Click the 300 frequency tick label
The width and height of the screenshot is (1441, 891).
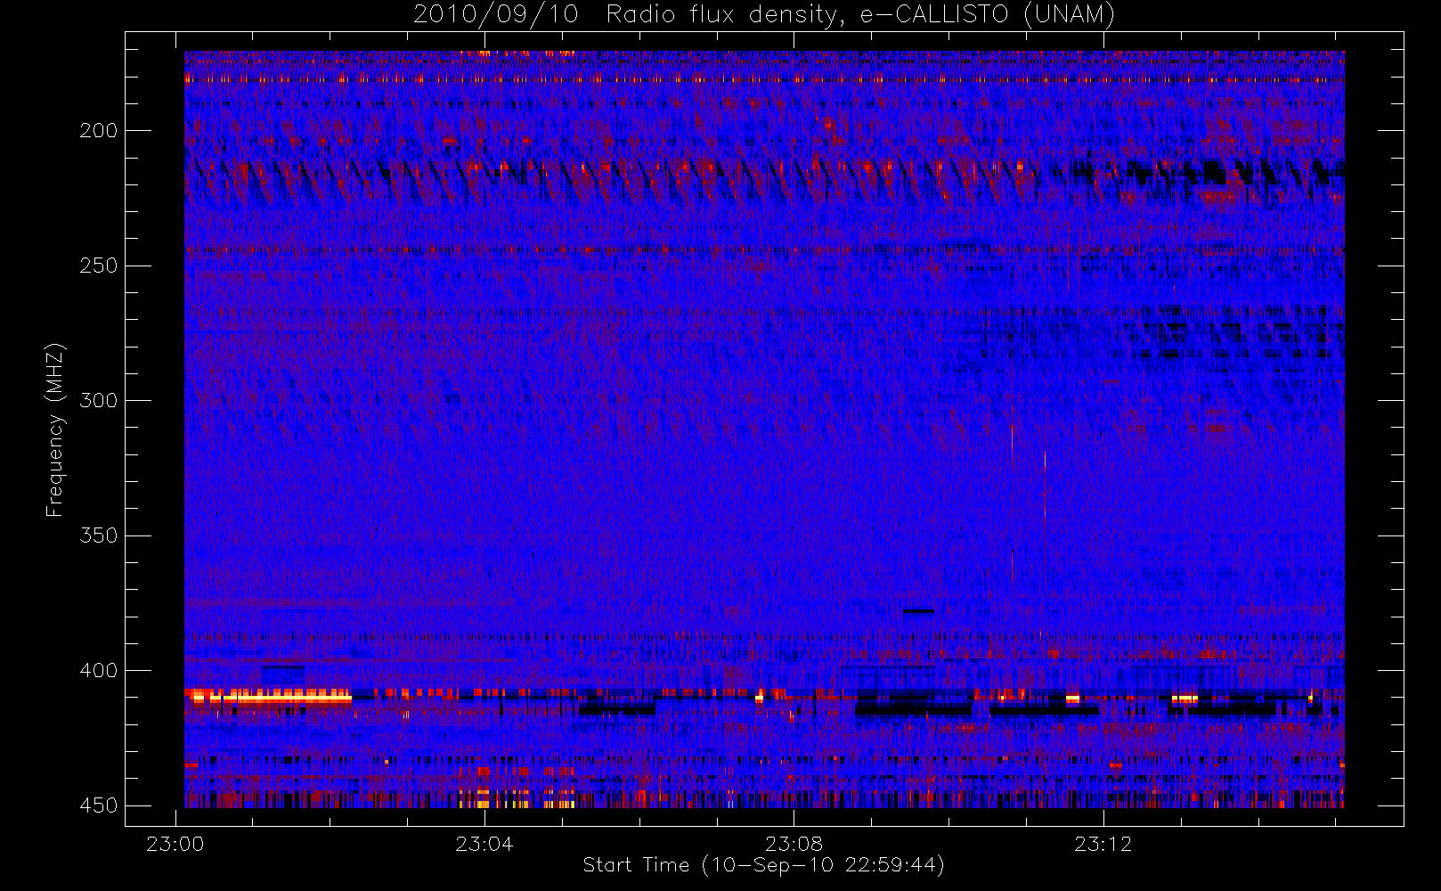coord(98,400)
